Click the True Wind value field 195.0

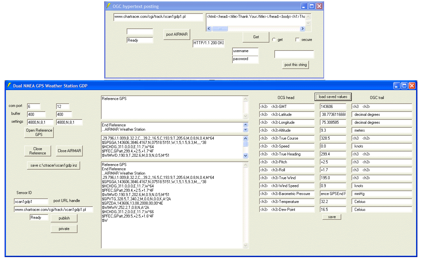[333, 178]
